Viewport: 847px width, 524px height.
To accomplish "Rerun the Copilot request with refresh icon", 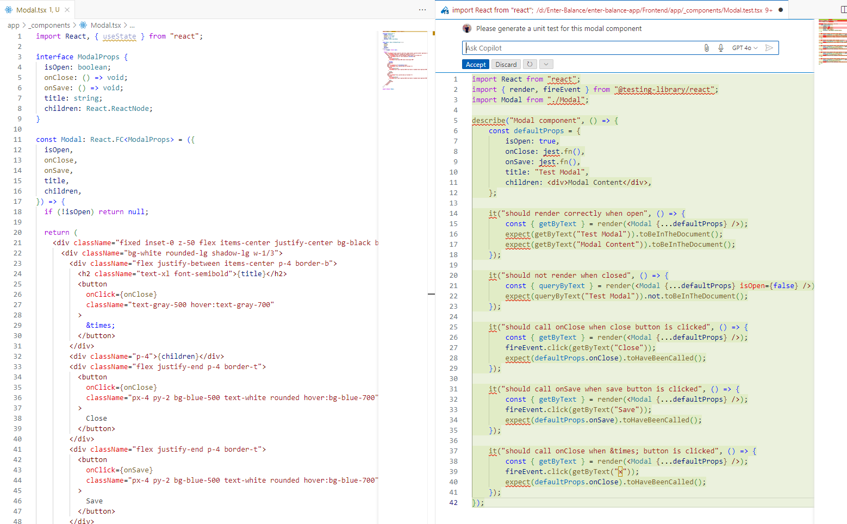I will click(x=530, y=64).
